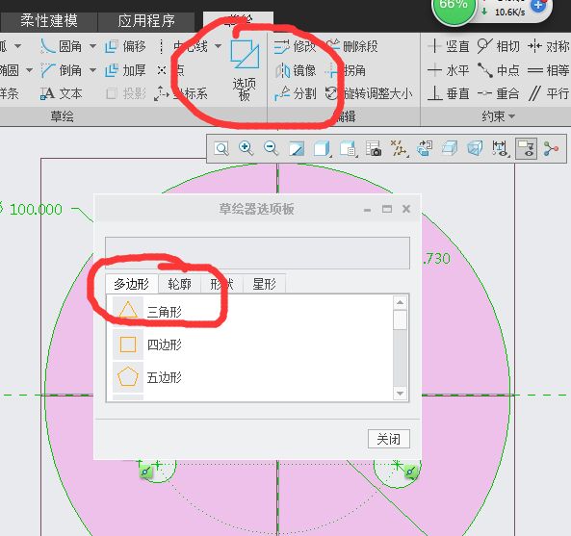Select the 圆角 fillet tool
The image size is (571, 536).
click(62, 46)
